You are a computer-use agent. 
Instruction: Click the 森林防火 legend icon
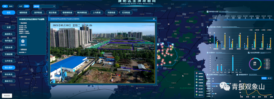pos(197,73)
